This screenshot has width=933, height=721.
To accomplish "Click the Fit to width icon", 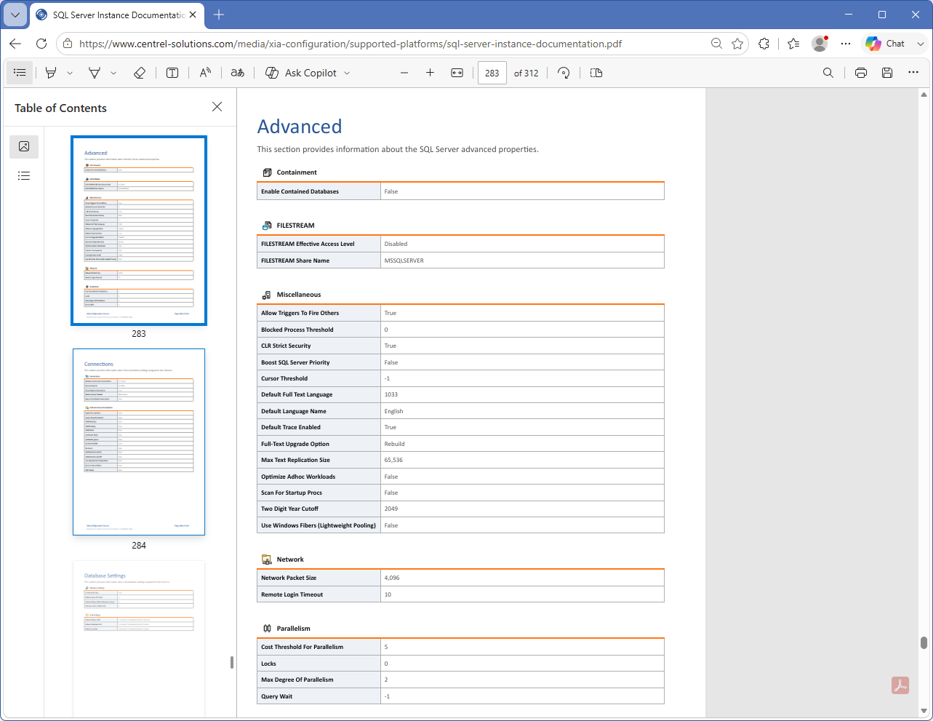I will tap(457, 73).
